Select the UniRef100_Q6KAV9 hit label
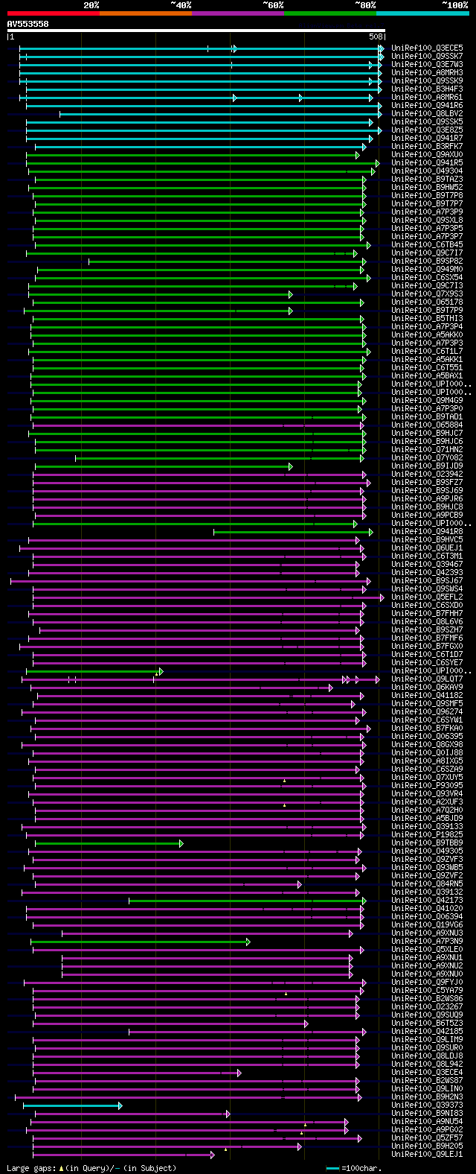Viewport: 476px width, 1174px height. [427, 688]
